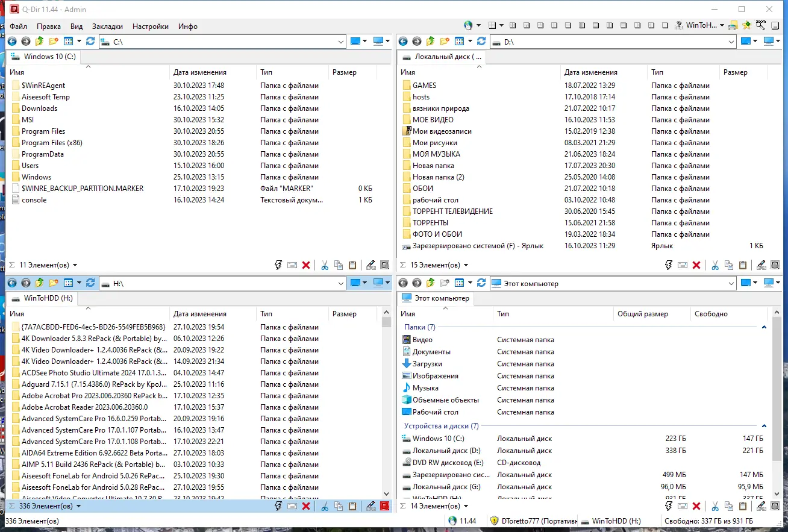This screenshot has height=532, width=788.
Task: Collapse the Папки (7) group
Action: pyautogui.click(x=764, y=327)
